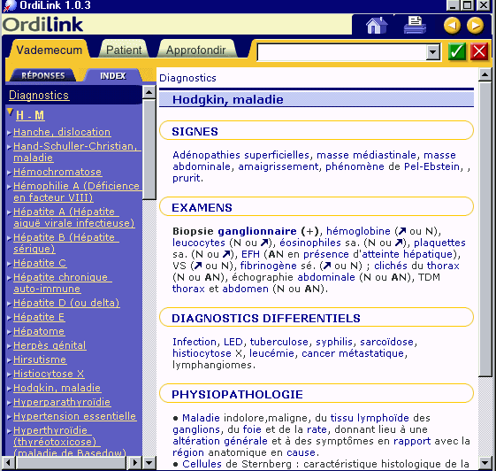Viewport: 496px width, 471px height.
Task: Select the RÉPONSES sub-tab
Action: coord(43,76)
